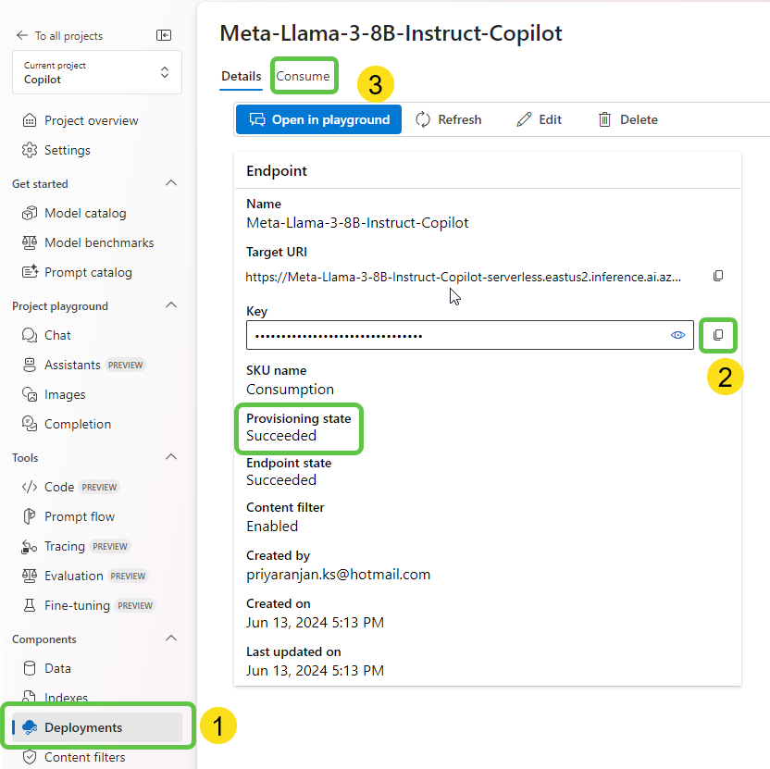Click inside the masked Key field
Viewport: 770px width, 769px height.
pos(453,335)
